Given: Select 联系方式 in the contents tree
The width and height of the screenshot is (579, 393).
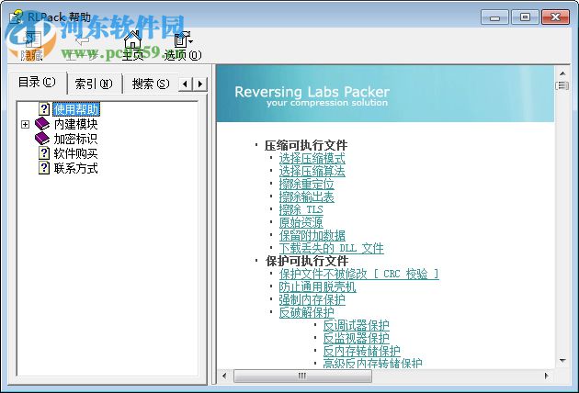Looking at the screenshot, I should 75,168.
